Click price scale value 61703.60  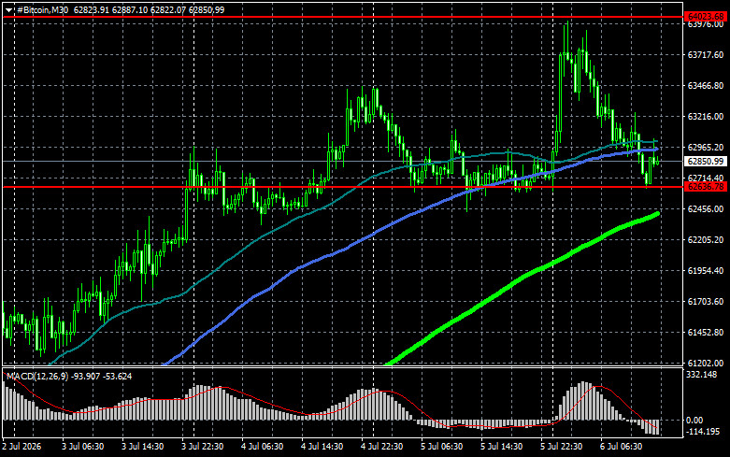click(706, 302)
